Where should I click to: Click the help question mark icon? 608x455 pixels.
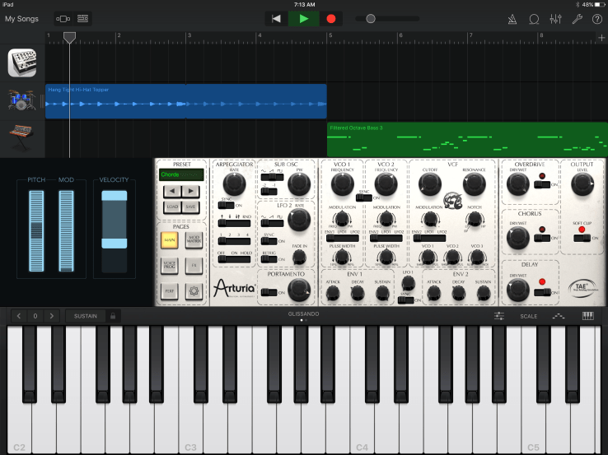pyautogui.click(x=596, y=18)
